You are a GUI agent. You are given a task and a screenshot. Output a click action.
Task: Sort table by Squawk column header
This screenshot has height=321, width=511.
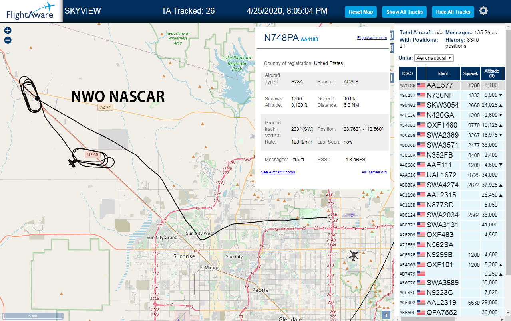[470, 73]
